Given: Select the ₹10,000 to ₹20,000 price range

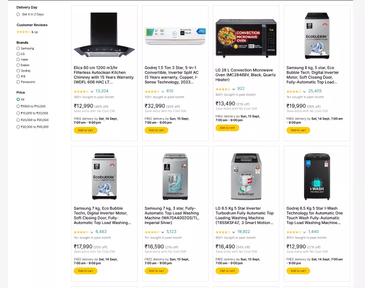Looking at the screenshot, I should pos(18,113).
